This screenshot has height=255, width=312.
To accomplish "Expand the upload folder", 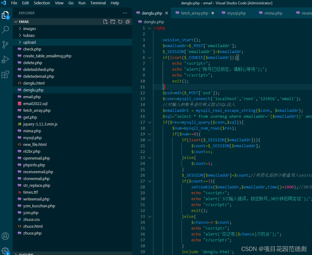I will [20, 42].
